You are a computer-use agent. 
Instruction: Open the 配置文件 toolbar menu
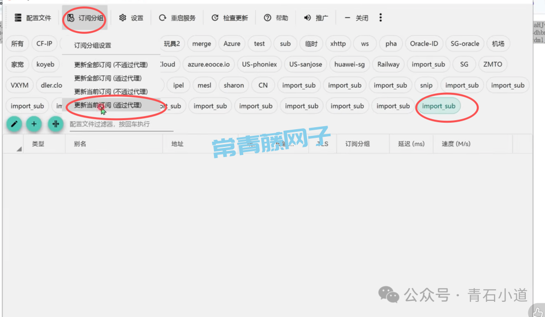(x=33, y=18)
